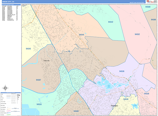Click the 94541 HAYWARD row in the index
This screenshot has width=158, height=116.
(10, 10)
